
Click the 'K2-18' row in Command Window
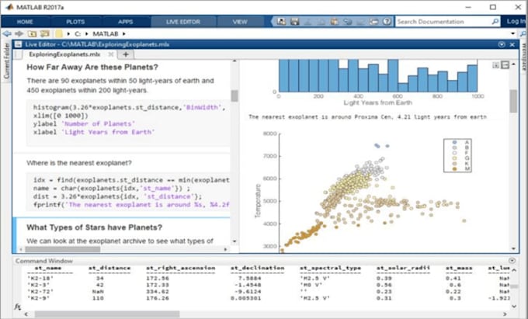tap(268, 279)
